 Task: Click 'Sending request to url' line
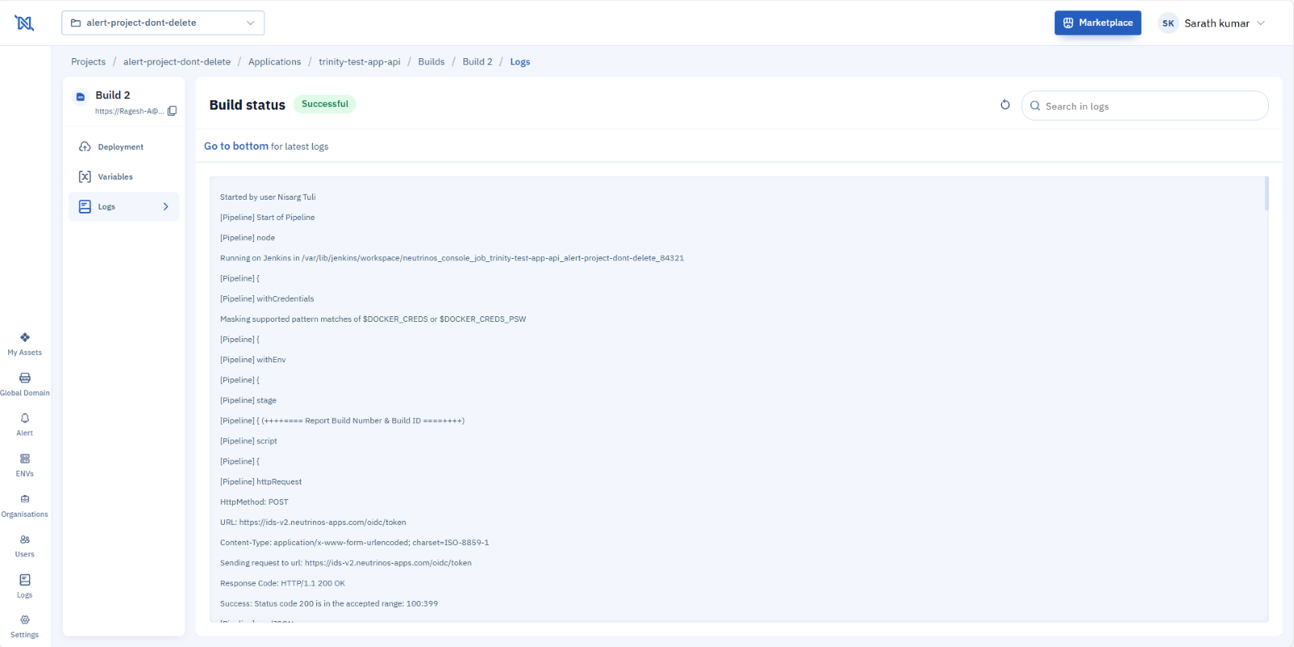(x=345, y=563)
